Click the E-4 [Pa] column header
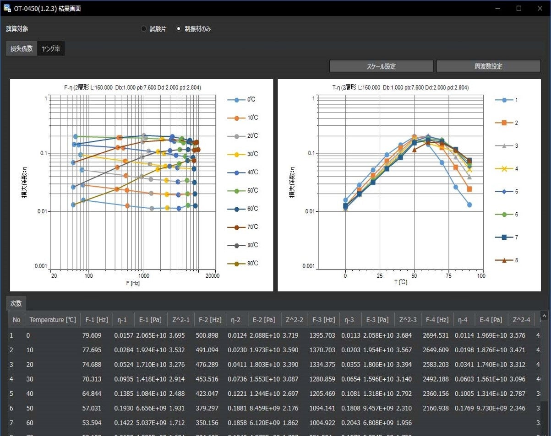Viewport: 551px width, 436px height. tap(491, 320)
